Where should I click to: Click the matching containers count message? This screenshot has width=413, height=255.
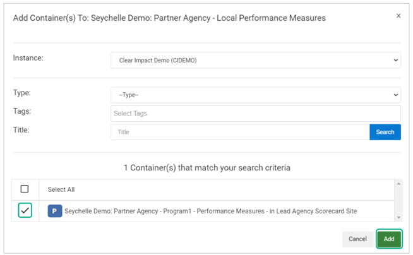point(206,169)
